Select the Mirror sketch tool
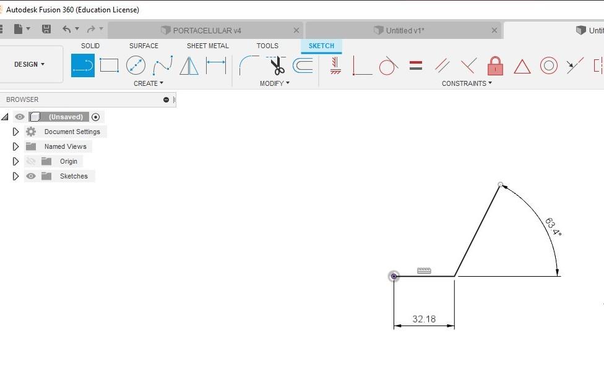 tap(189, 65)
